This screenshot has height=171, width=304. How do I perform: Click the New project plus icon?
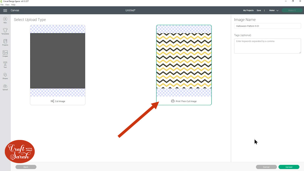pyautogui.click(x=5, y=19)
